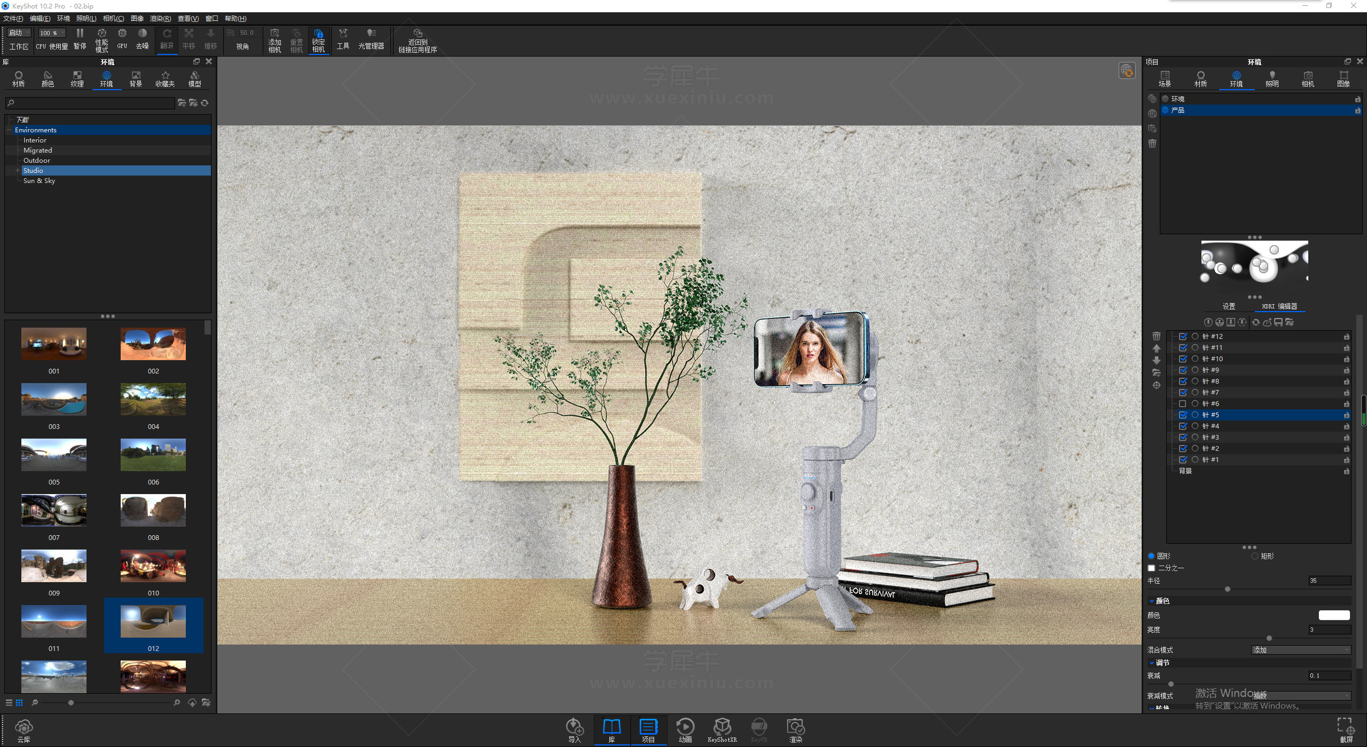1367x747 pixels.
Task: Open the 衰减模式 dropdown
Action: point(1301,696)
